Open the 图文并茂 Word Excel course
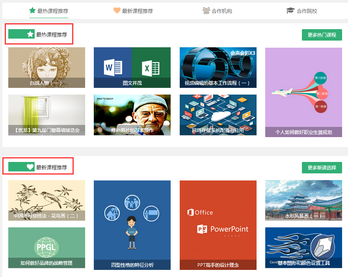Viewport: 348px width, 277px height. pos(132,67)
